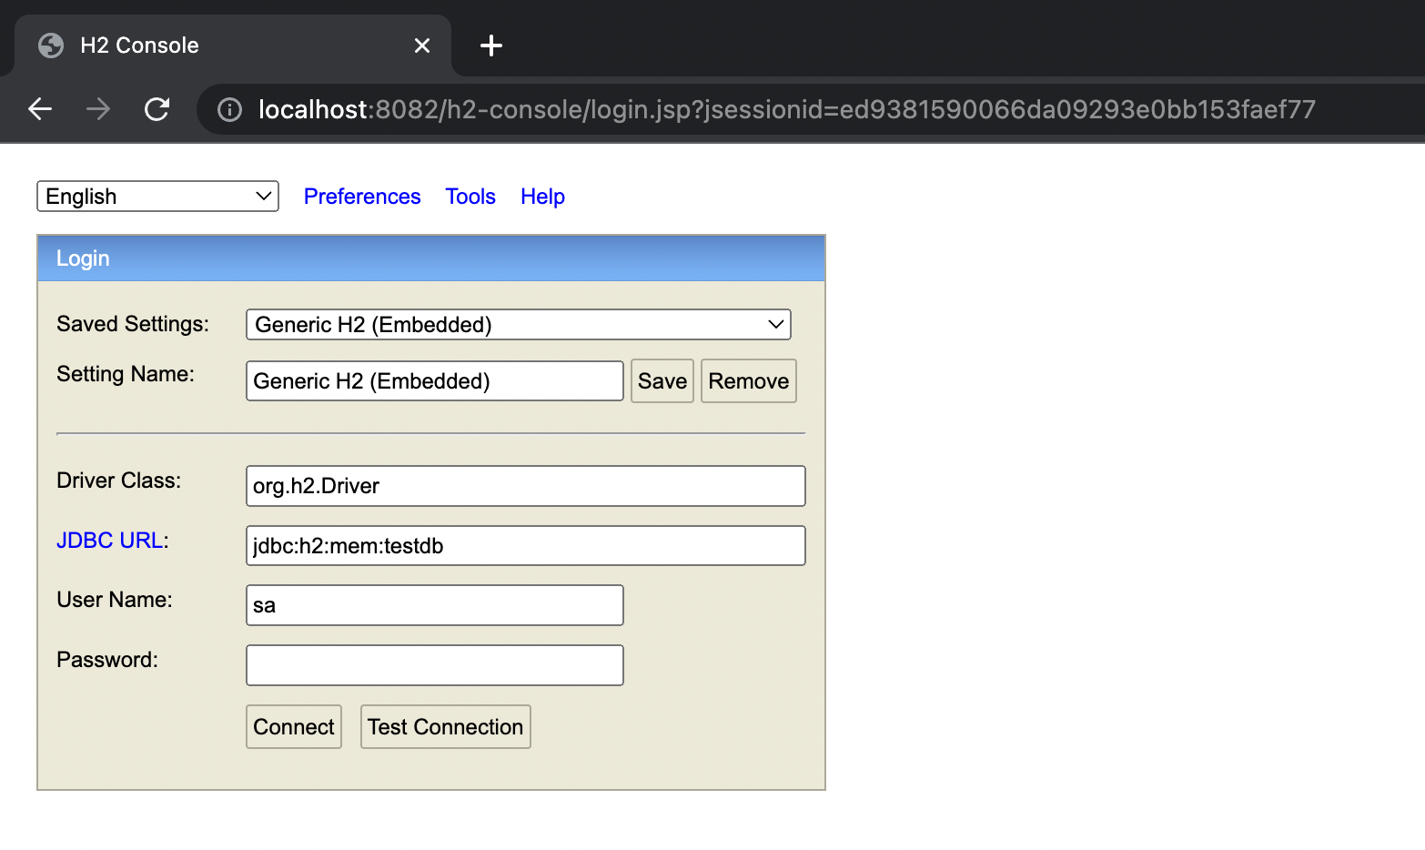Screen dimensions: 1425x850
Task: Focus the Password field
Action: [435, 665]
